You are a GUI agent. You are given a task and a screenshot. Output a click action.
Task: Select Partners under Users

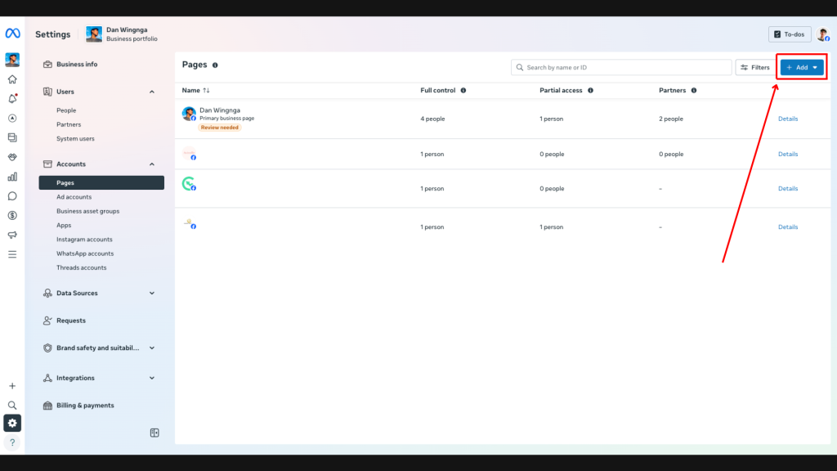click(x=69, y=124)
